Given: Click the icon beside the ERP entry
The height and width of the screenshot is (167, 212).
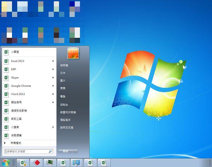Looking at the screenshot, I should 6,69.
